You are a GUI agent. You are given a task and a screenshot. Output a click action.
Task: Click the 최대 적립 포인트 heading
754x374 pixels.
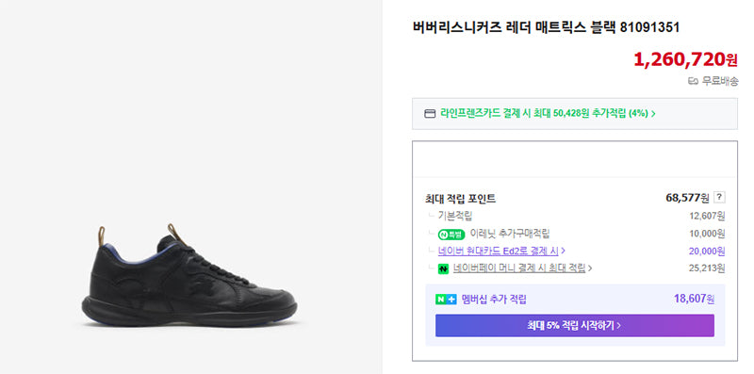click(x=460, y=198)
